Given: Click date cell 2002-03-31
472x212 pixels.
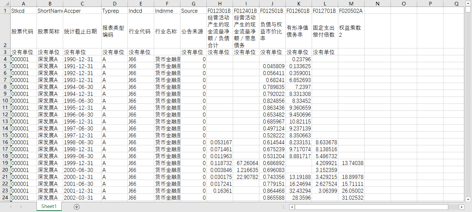Looking at the screenshot, I should point(82,197).
